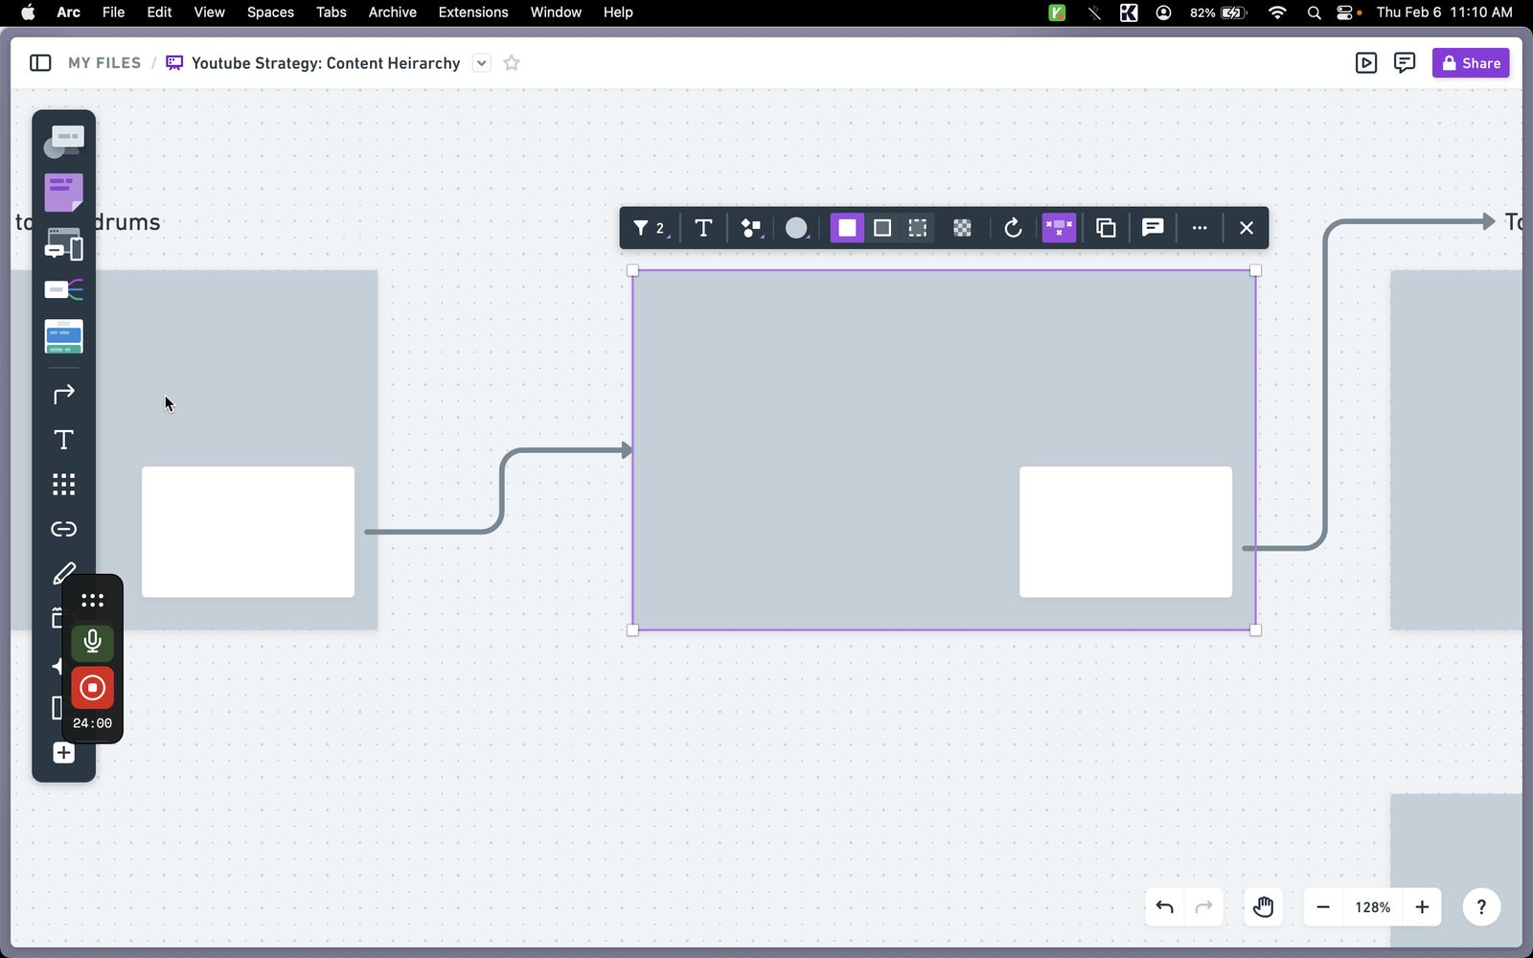Open the filter selection dropdown showing 2
1533x958 pixels.
(651, 228)
